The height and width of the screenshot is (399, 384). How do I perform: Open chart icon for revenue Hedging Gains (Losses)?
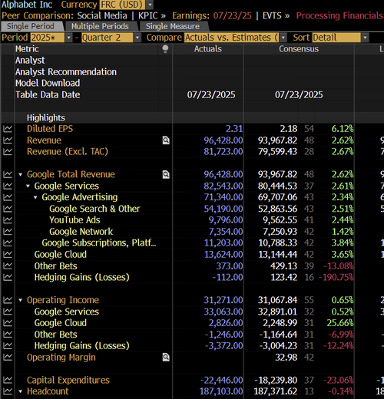pos(8,277)
